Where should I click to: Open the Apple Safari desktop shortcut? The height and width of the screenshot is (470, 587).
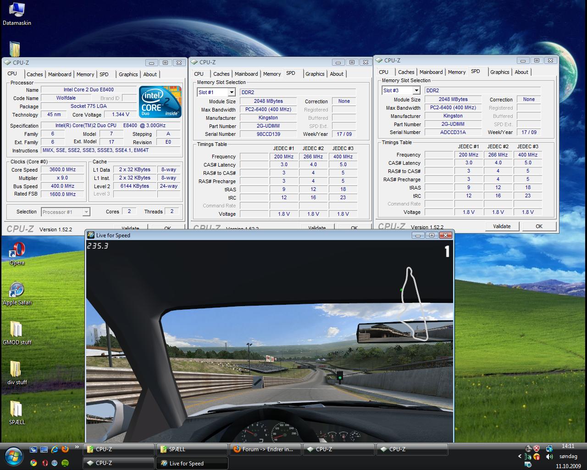(x=17, y=294)
